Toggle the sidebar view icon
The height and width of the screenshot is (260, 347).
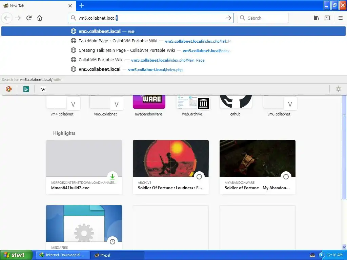tap(327, 18)
